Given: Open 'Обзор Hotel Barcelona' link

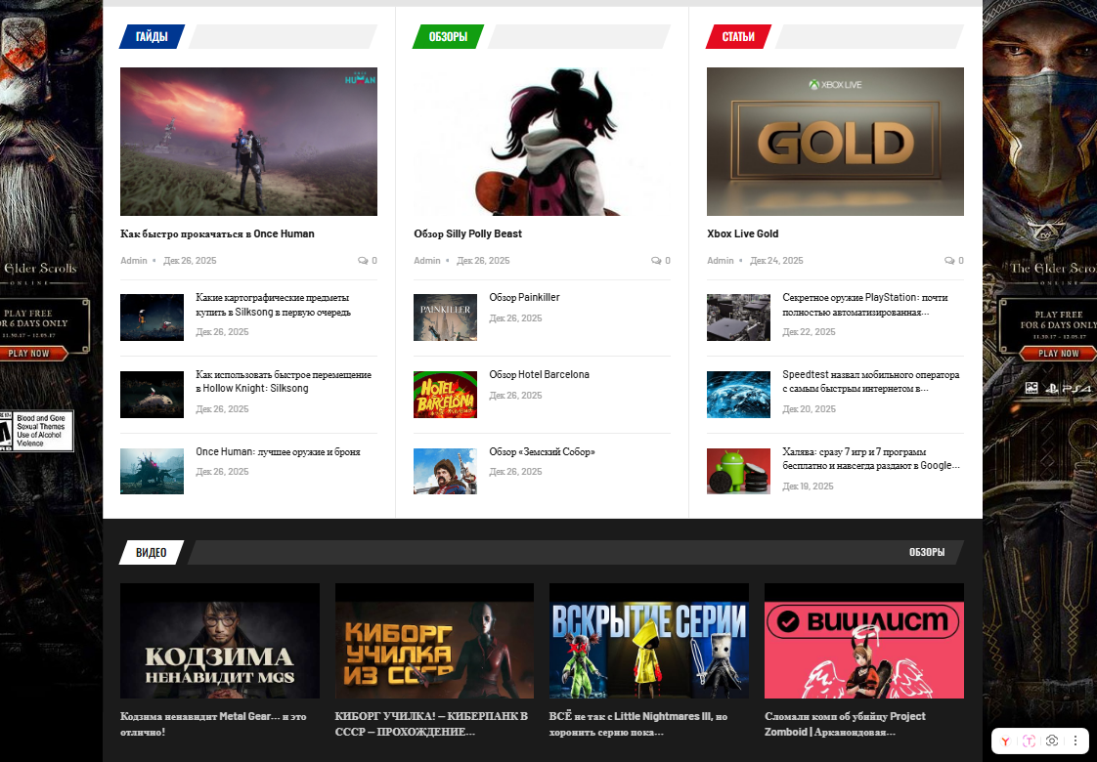Looking at the screenshot, I should pos(539,374).
